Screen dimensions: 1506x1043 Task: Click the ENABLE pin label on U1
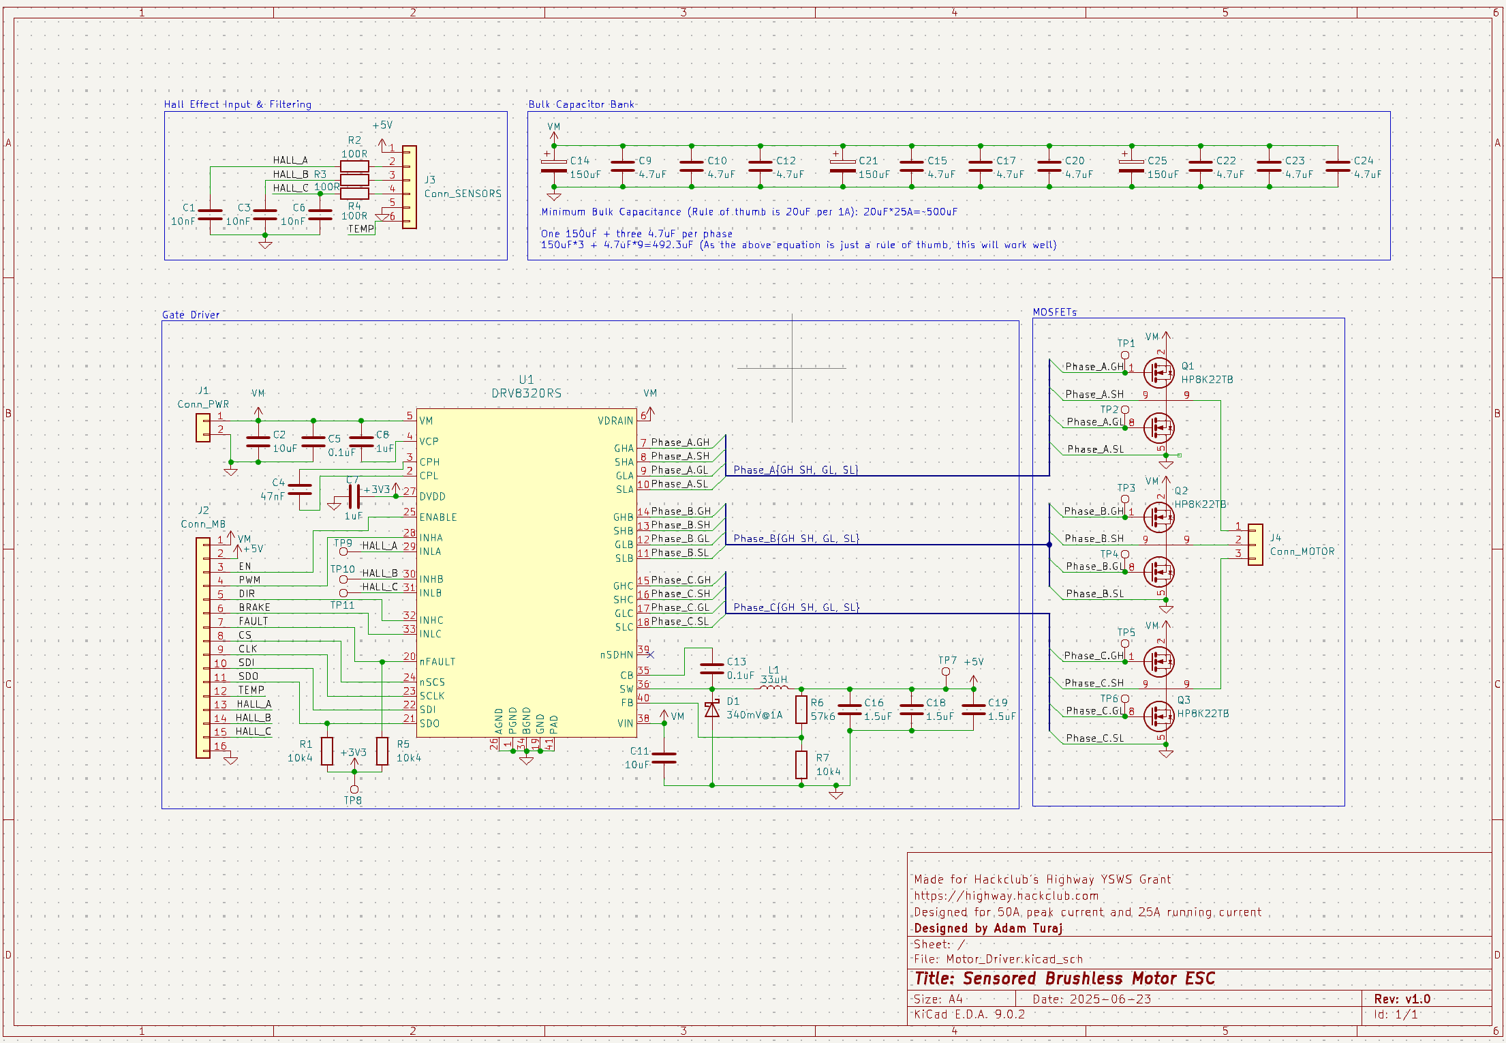438,517
